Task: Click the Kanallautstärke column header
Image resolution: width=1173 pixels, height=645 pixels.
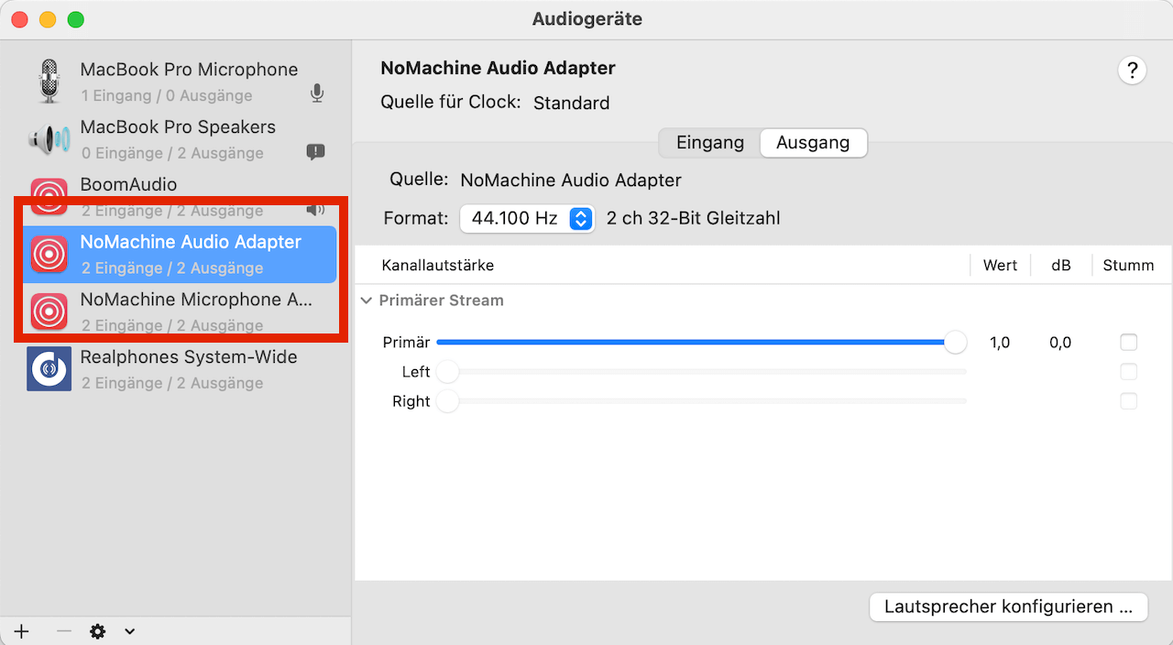Action: tap(438, 266)
